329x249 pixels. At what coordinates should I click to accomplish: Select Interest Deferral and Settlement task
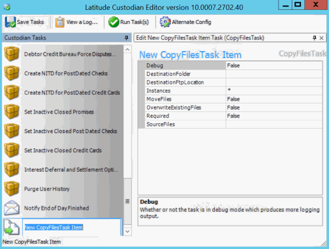(71, 170)
